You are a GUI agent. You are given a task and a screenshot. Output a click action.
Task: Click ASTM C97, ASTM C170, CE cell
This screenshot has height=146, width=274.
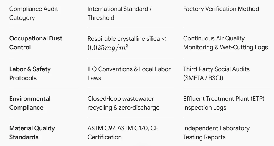[123, 133]
